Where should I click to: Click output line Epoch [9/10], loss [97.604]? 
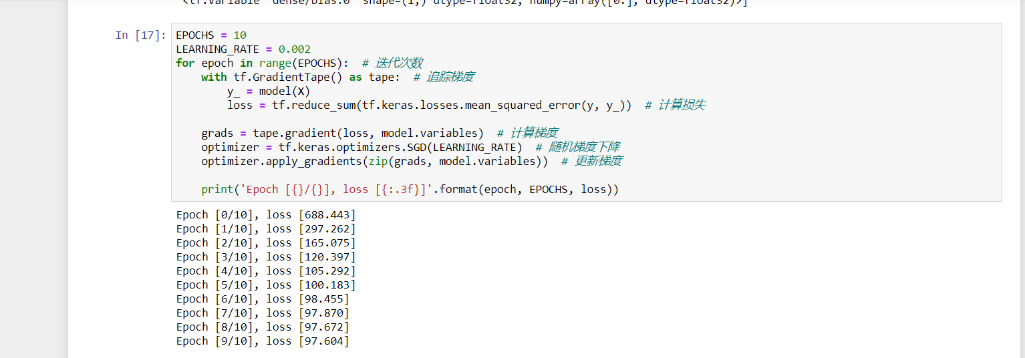pos(263,341)
